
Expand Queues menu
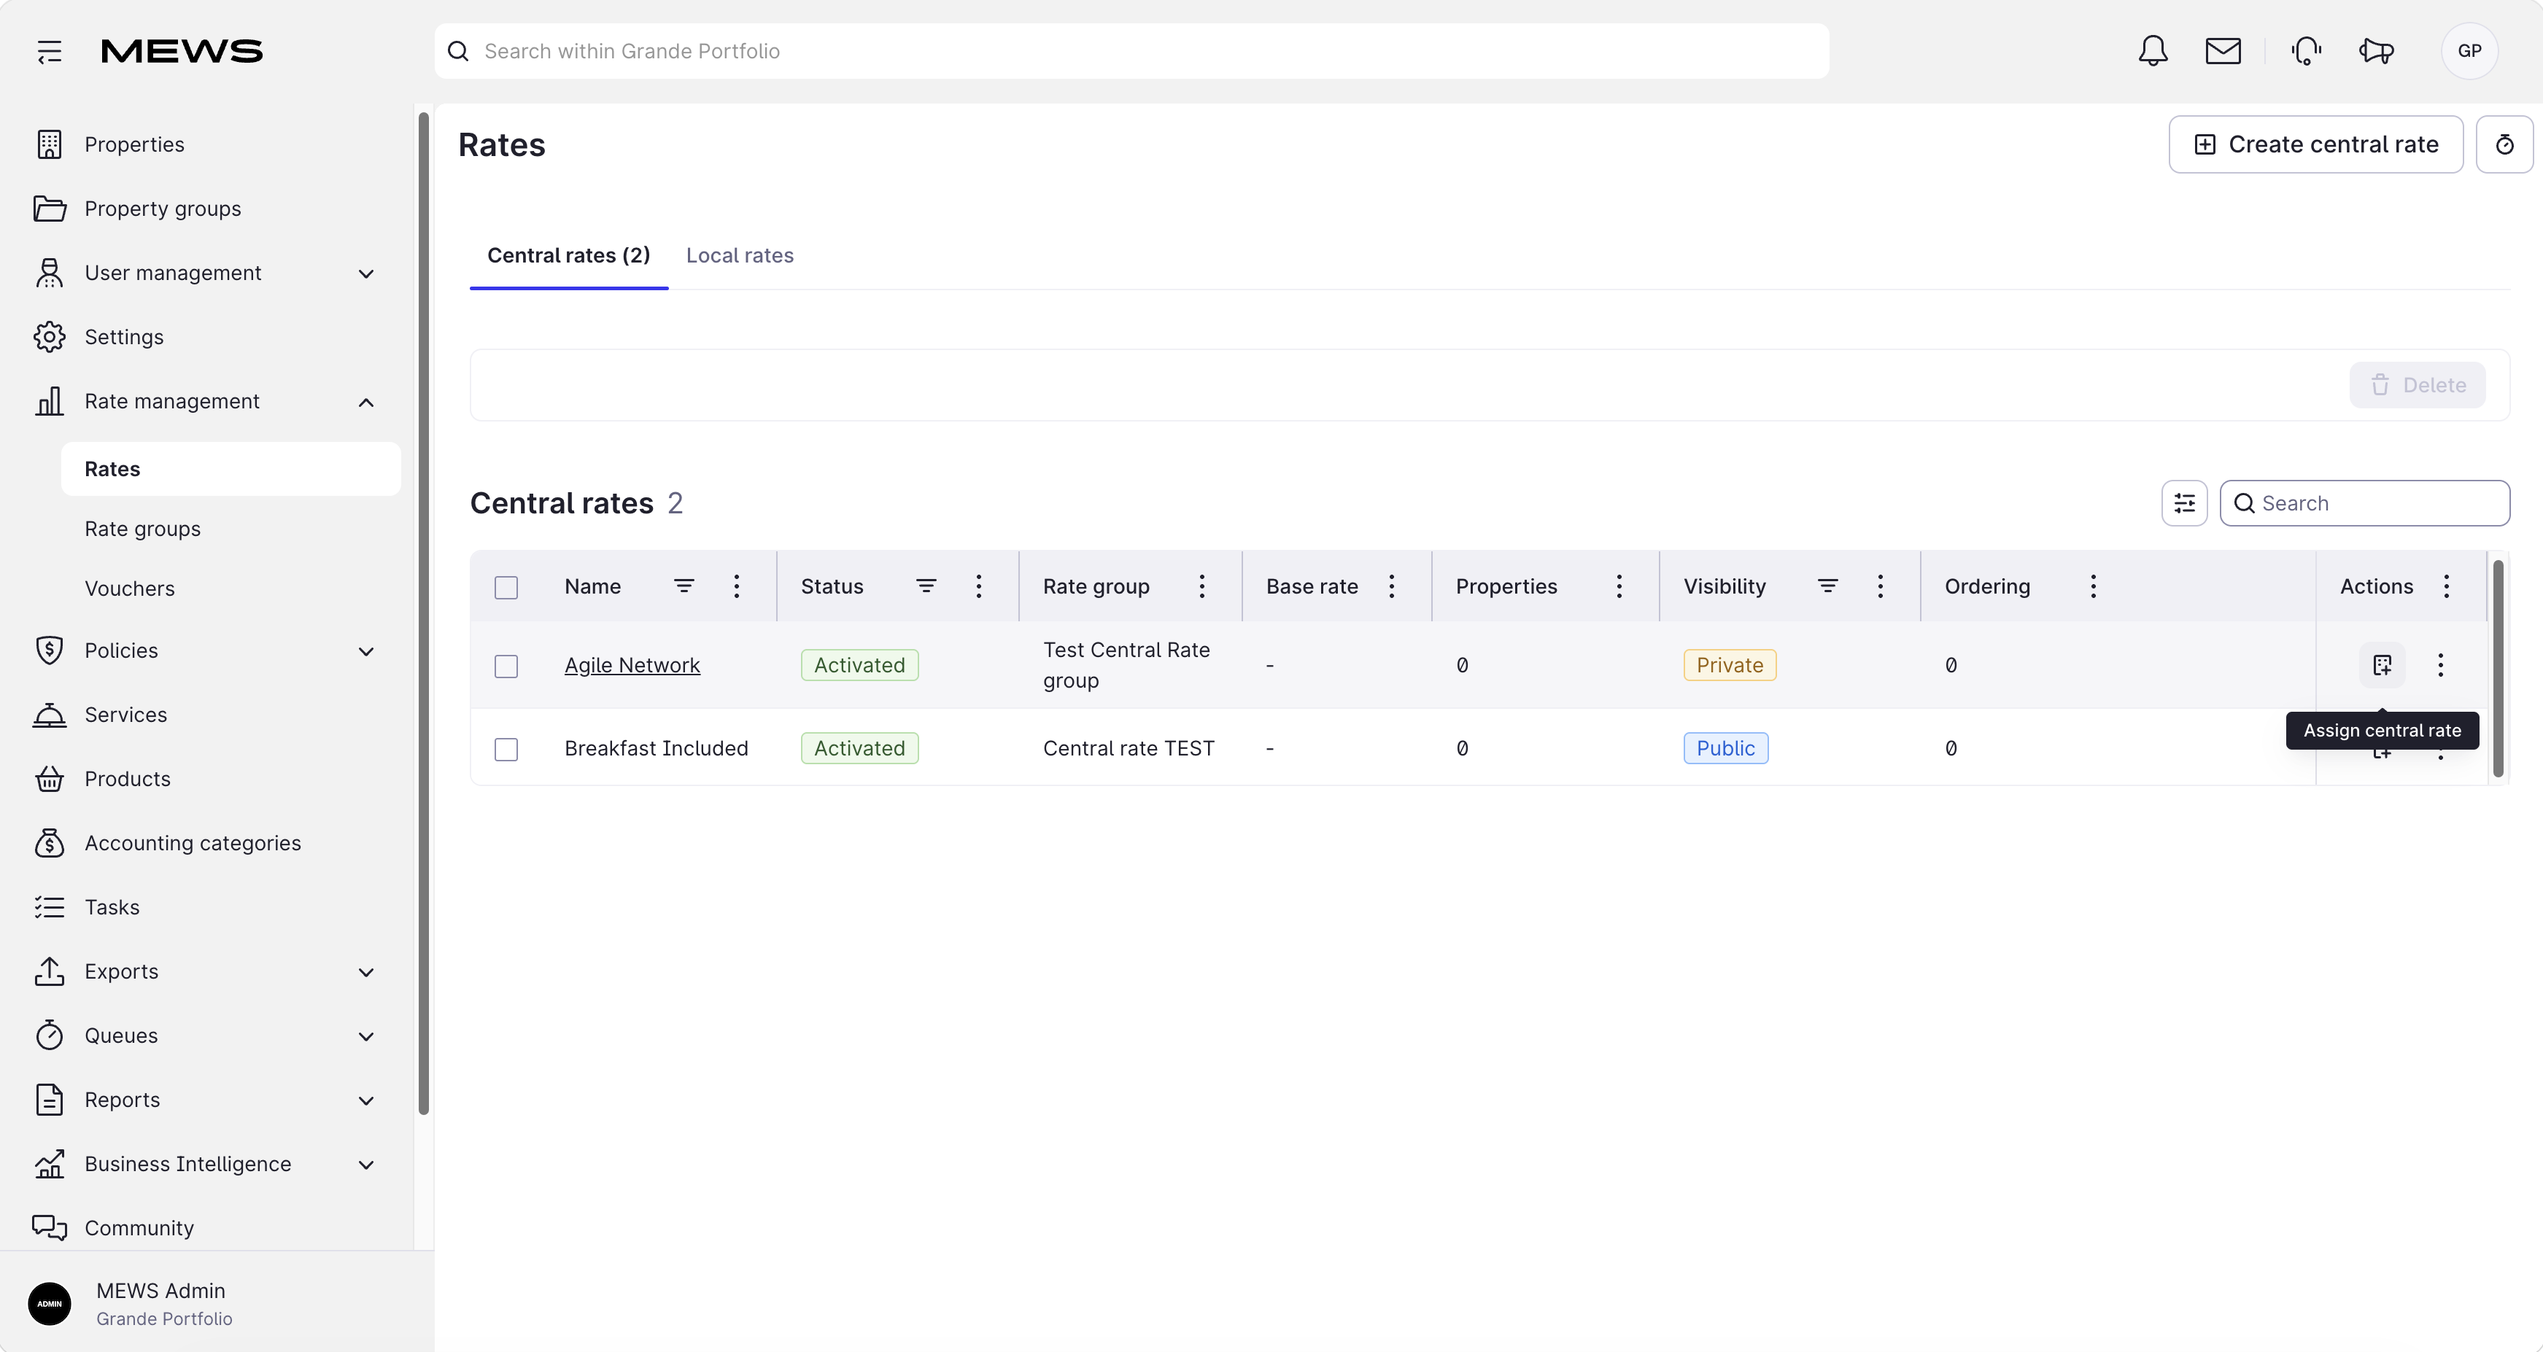pyautogui.click(x=365, y=1036)
